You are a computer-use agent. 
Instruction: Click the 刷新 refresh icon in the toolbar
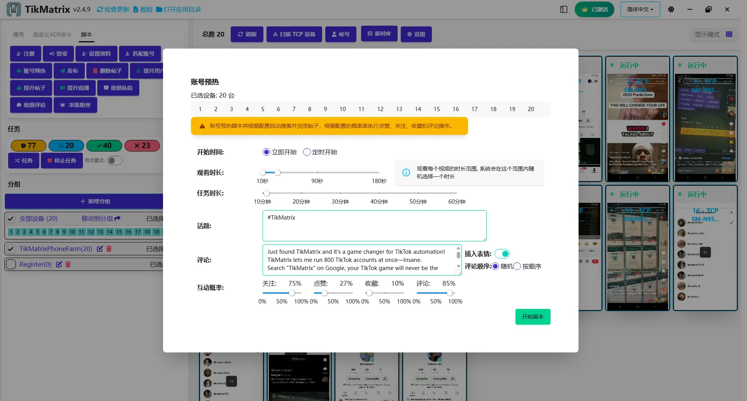coord(240,34)
